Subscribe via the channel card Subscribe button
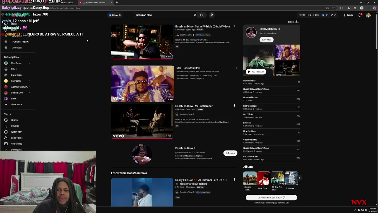This screenshot has height=213, width=378. point(266,40)
